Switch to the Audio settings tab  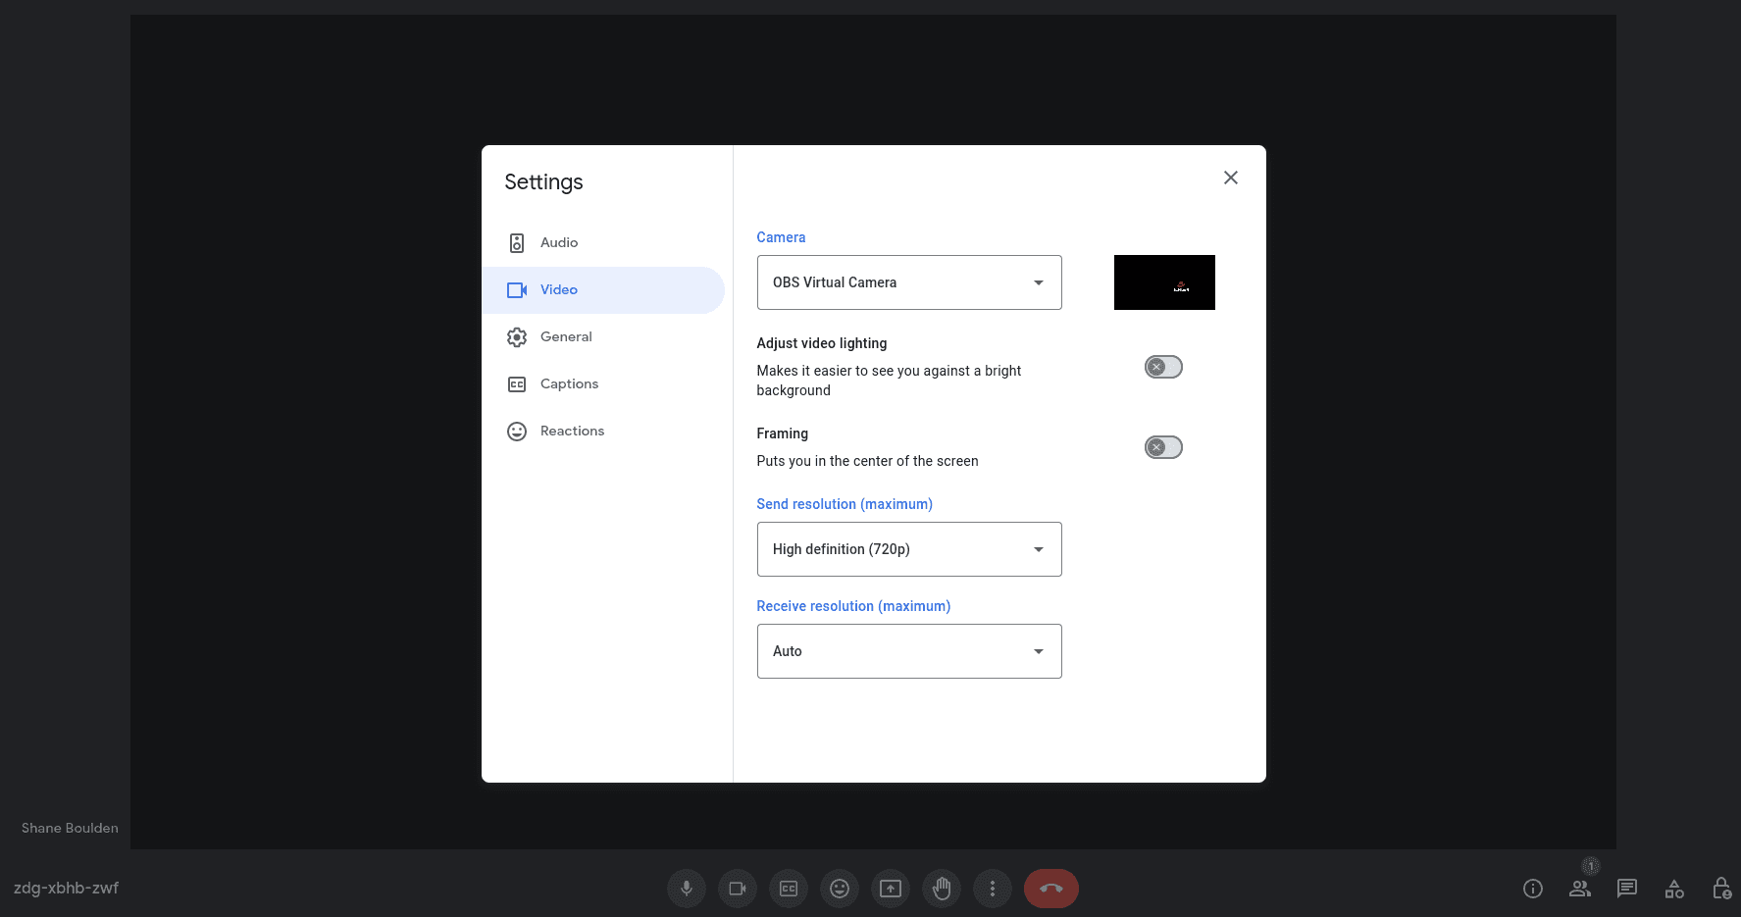(603, 243)
